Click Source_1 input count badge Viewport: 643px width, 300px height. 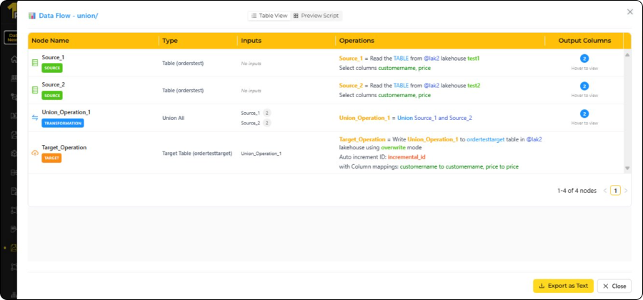point(267,113)
